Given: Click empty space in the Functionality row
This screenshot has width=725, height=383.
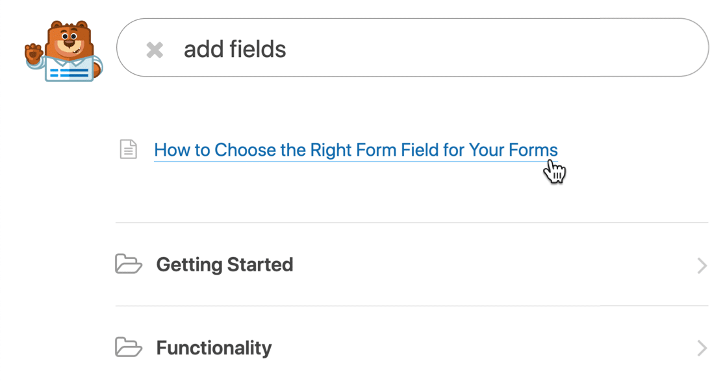Looking at the screenshot, I should (485, 348).
